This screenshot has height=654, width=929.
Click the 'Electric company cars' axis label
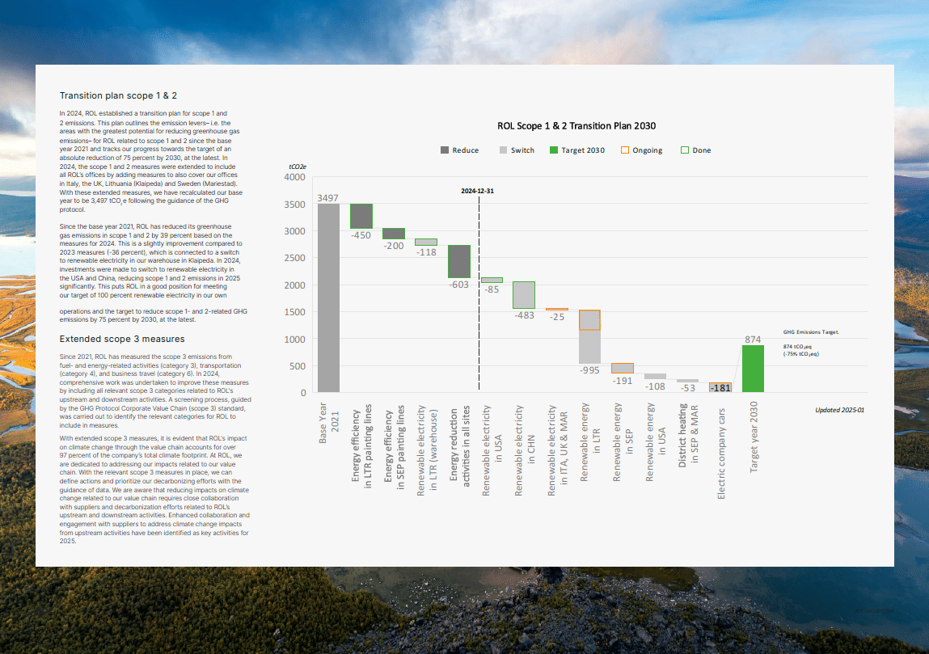(721, 454)
